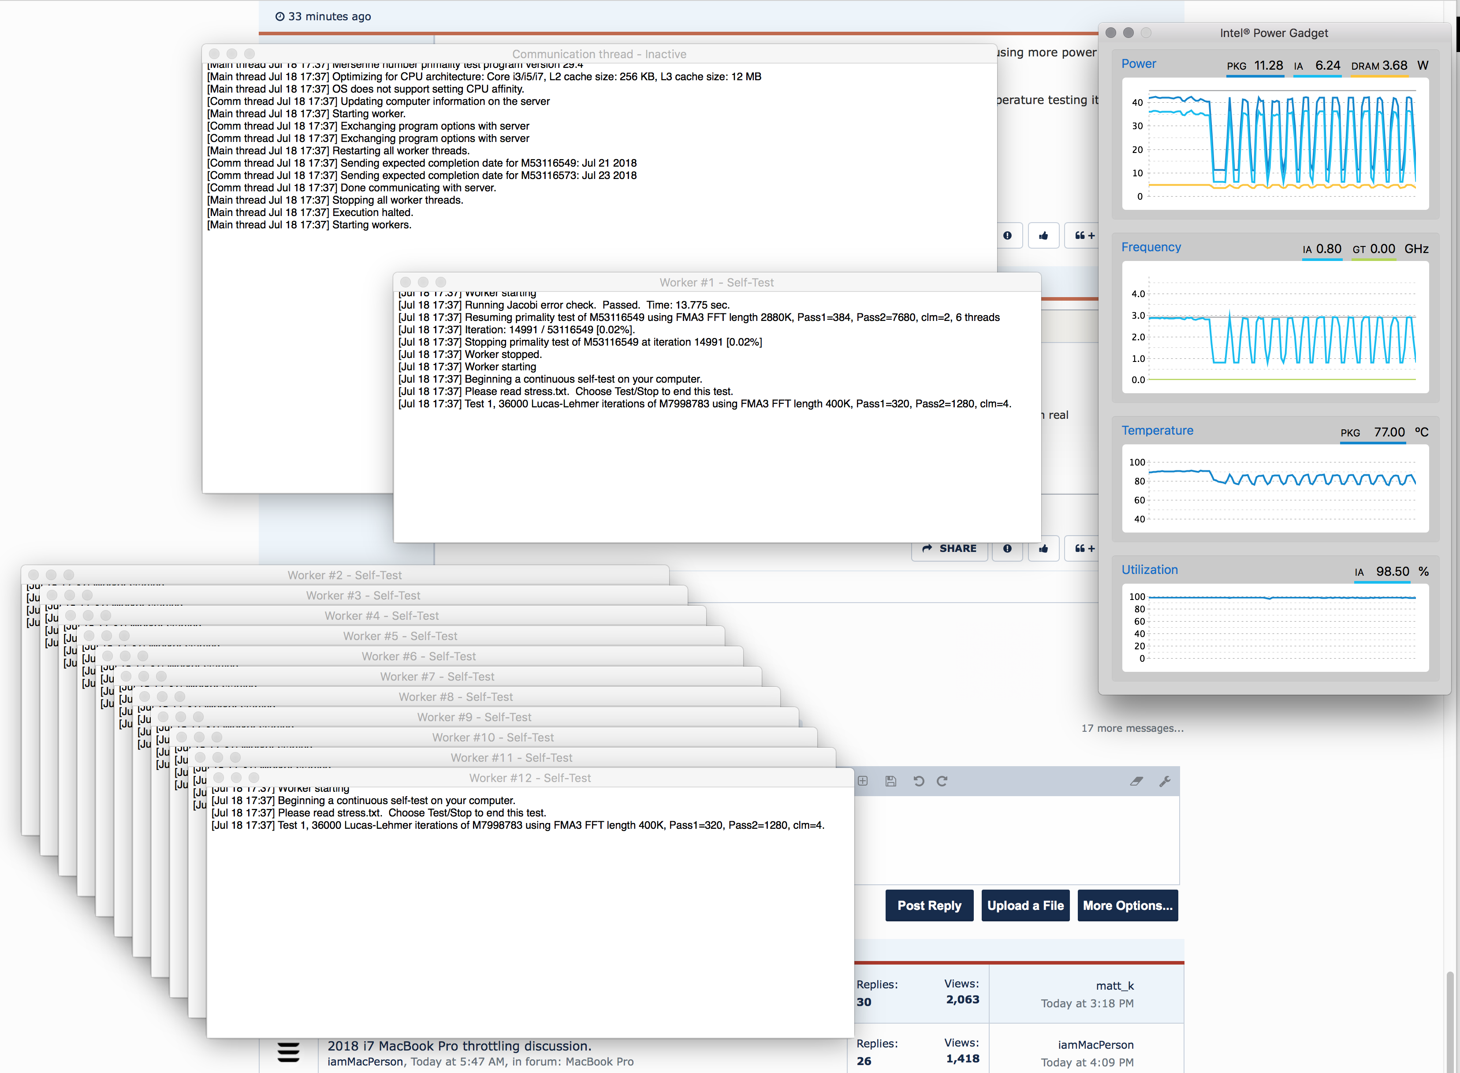This screenshot has height=1073, width=1460.
Task: Expand the 17 more messages link
Action: click(1132, 728)
